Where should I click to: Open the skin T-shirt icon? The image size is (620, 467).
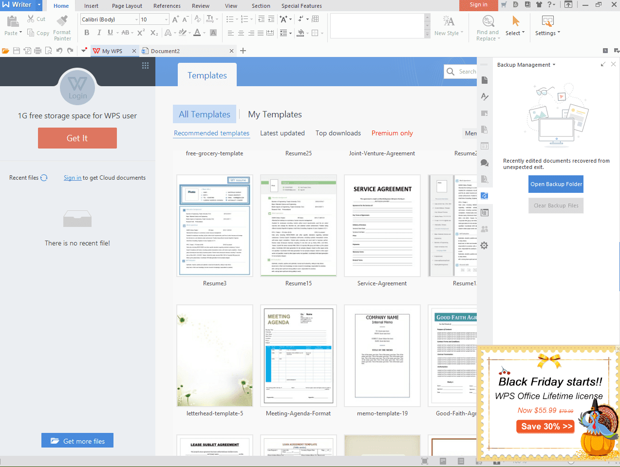[539, 5]
